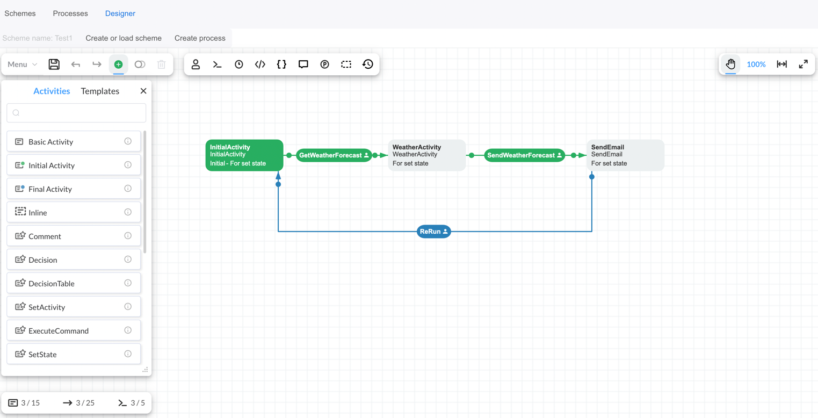Select the Templates panel tab
Screen dimensions: 818x418
[x=100, y=91]
